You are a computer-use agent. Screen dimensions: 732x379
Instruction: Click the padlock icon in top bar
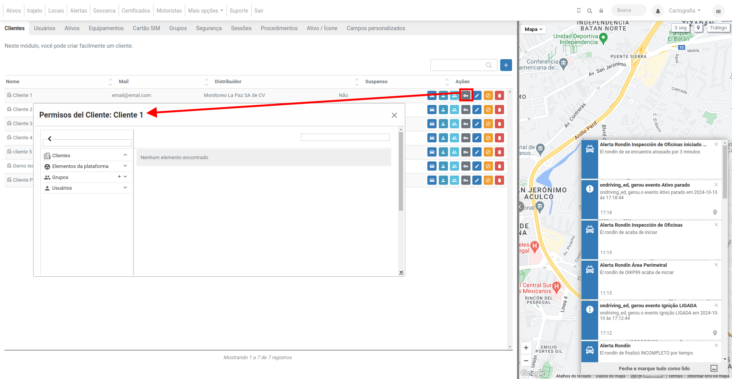[x=601, y=11]
